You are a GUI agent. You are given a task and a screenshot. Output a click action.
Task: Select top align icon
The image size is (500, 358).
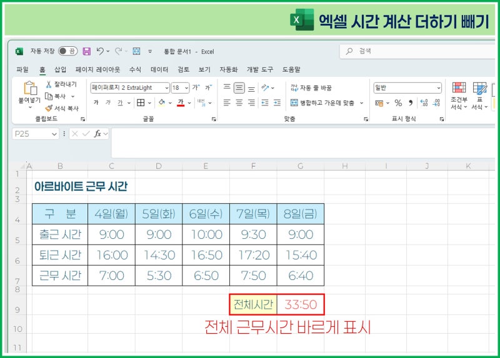tap(227, 87)
